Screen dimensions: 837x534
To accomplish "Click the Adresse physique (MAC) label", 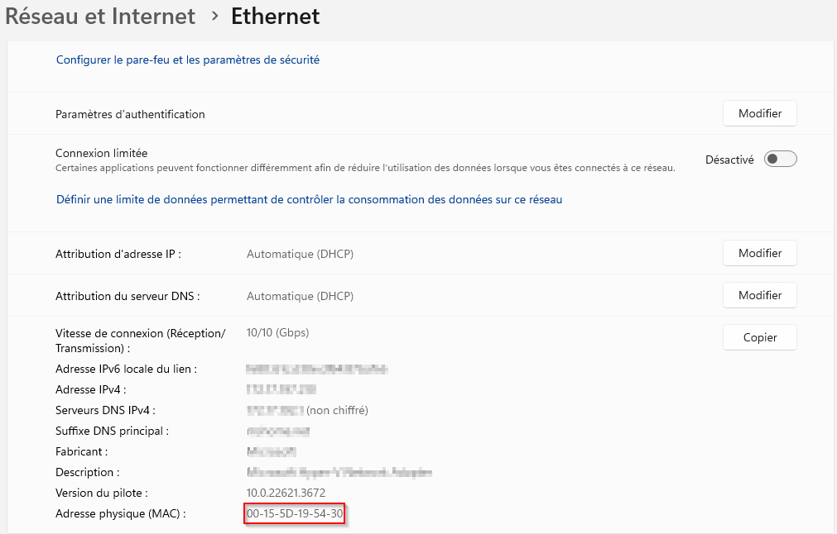I will [x=121, y=514].
